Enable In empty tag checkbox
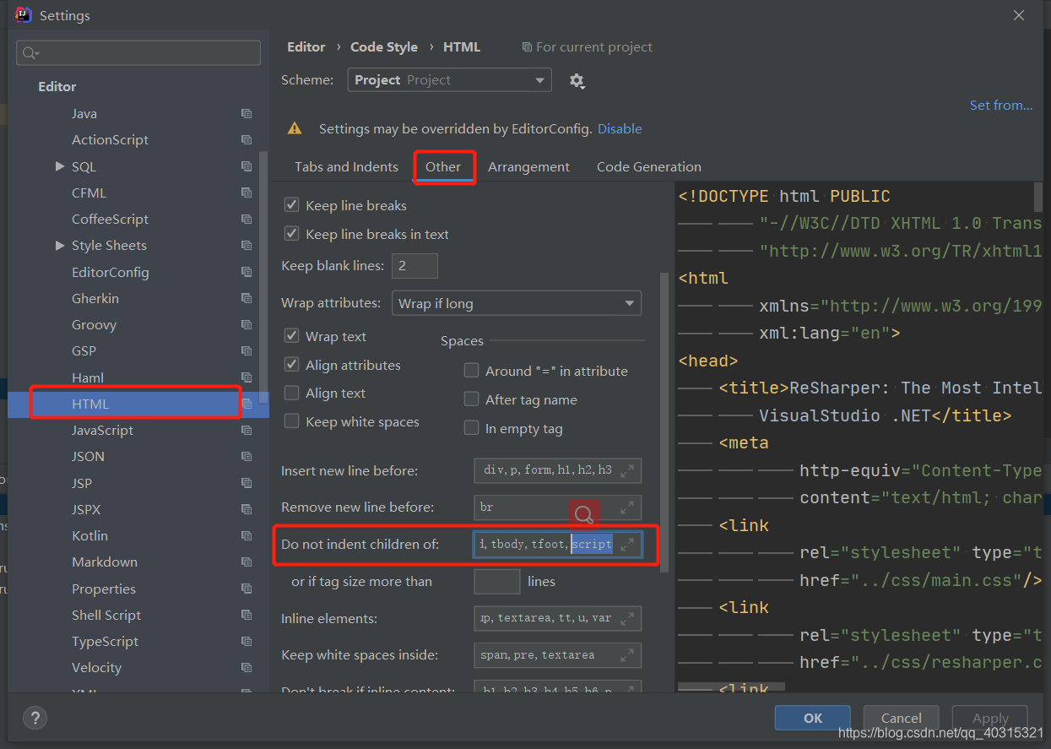This screenshot has width=1051, height=749. click(x=471, y=428)
